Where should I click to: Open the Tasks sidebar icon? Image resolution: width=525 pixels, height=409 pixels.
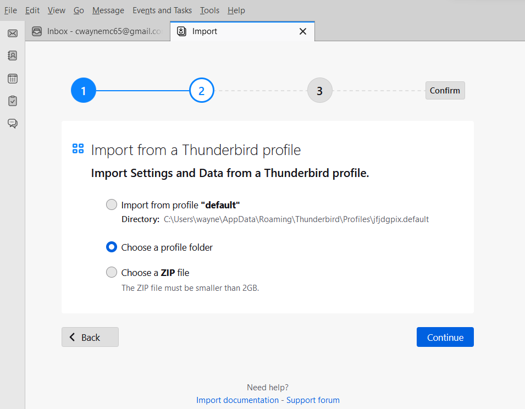[13, 101]
